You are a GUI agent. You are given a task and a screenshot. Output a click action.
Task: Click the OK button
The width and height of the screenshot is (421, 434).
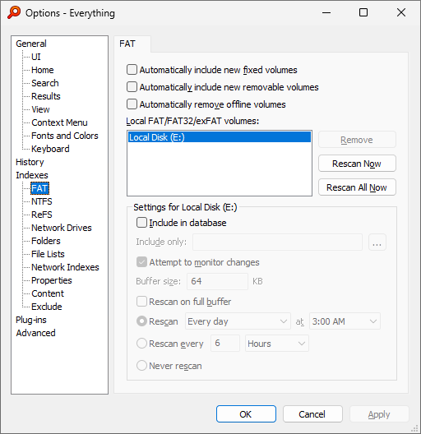[246, 414]
